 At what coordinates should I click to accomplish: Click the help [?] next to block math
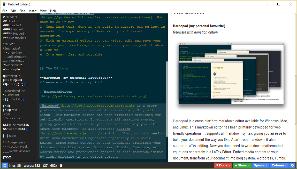point(28,129)
